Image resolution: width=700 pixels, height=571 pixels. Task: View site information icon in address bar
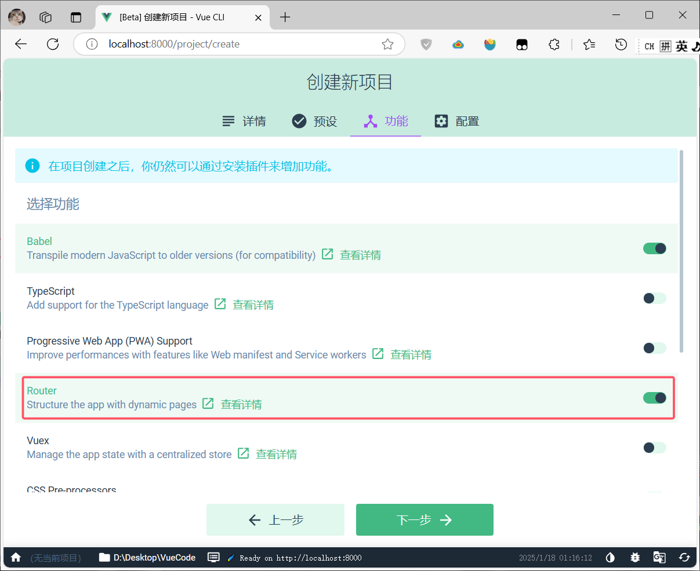tap(92, 44)
